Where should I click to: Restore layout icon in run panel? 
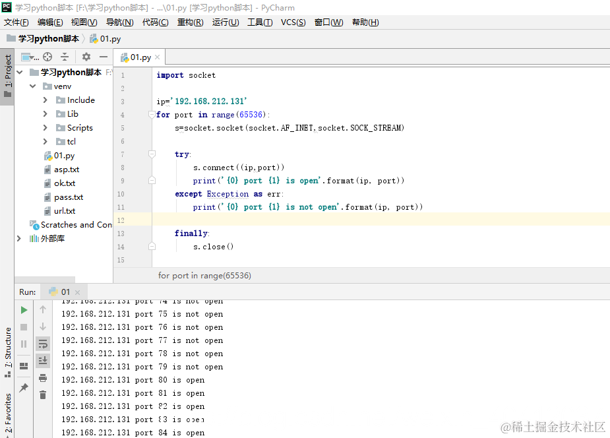click(x=24, y=366)
